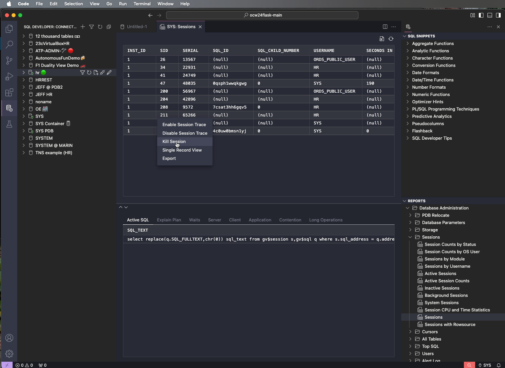Viewport: 505px width, 368px height.
Task: Choose Disable Session Trace
Action: click(185, 133)
